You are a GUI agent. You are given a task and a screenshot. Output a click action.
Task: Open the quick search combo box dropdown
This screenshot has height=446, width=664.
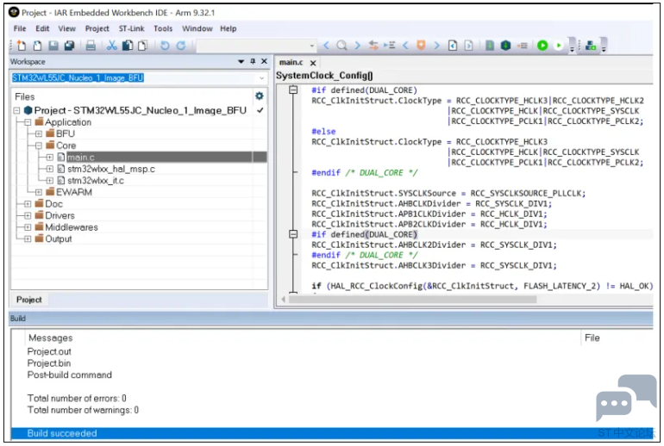[x=311, y=46]
